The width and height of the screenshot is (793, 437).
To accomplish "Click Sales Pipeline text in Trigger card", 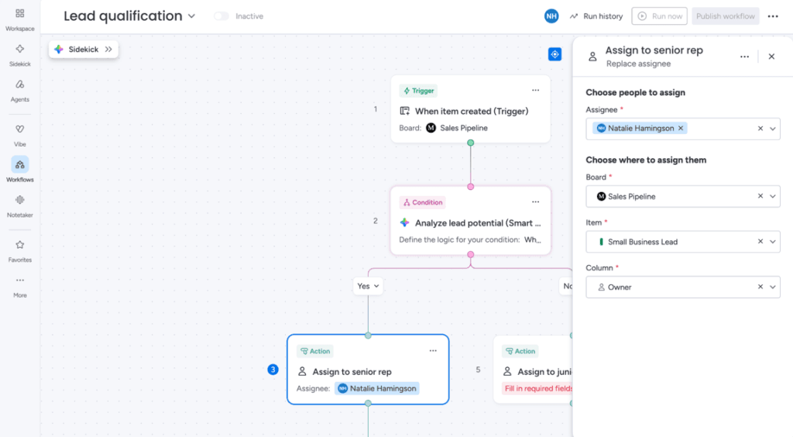I will [464, 128].
